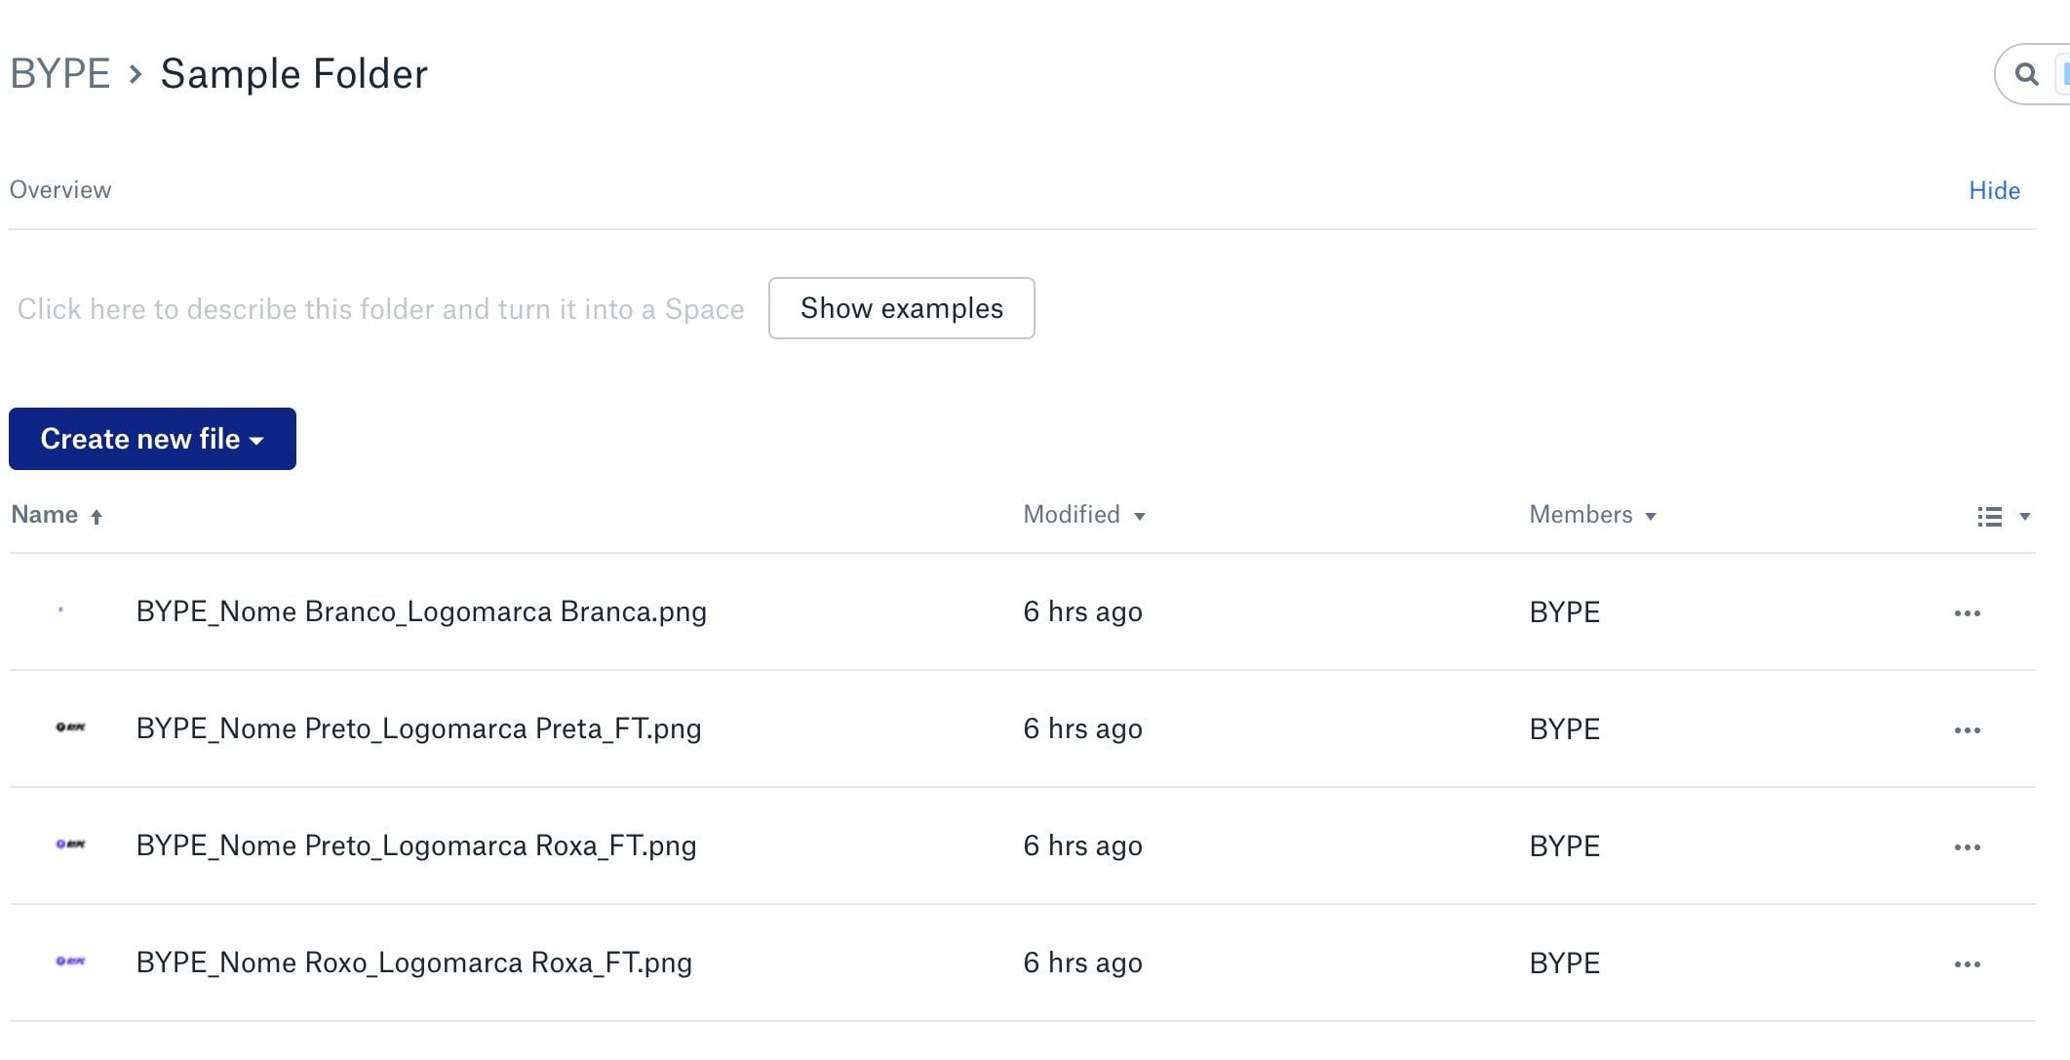Open BYPE_Nome Roxo_Logomarca Roxa_FT.png file

(x=414, y=962)
